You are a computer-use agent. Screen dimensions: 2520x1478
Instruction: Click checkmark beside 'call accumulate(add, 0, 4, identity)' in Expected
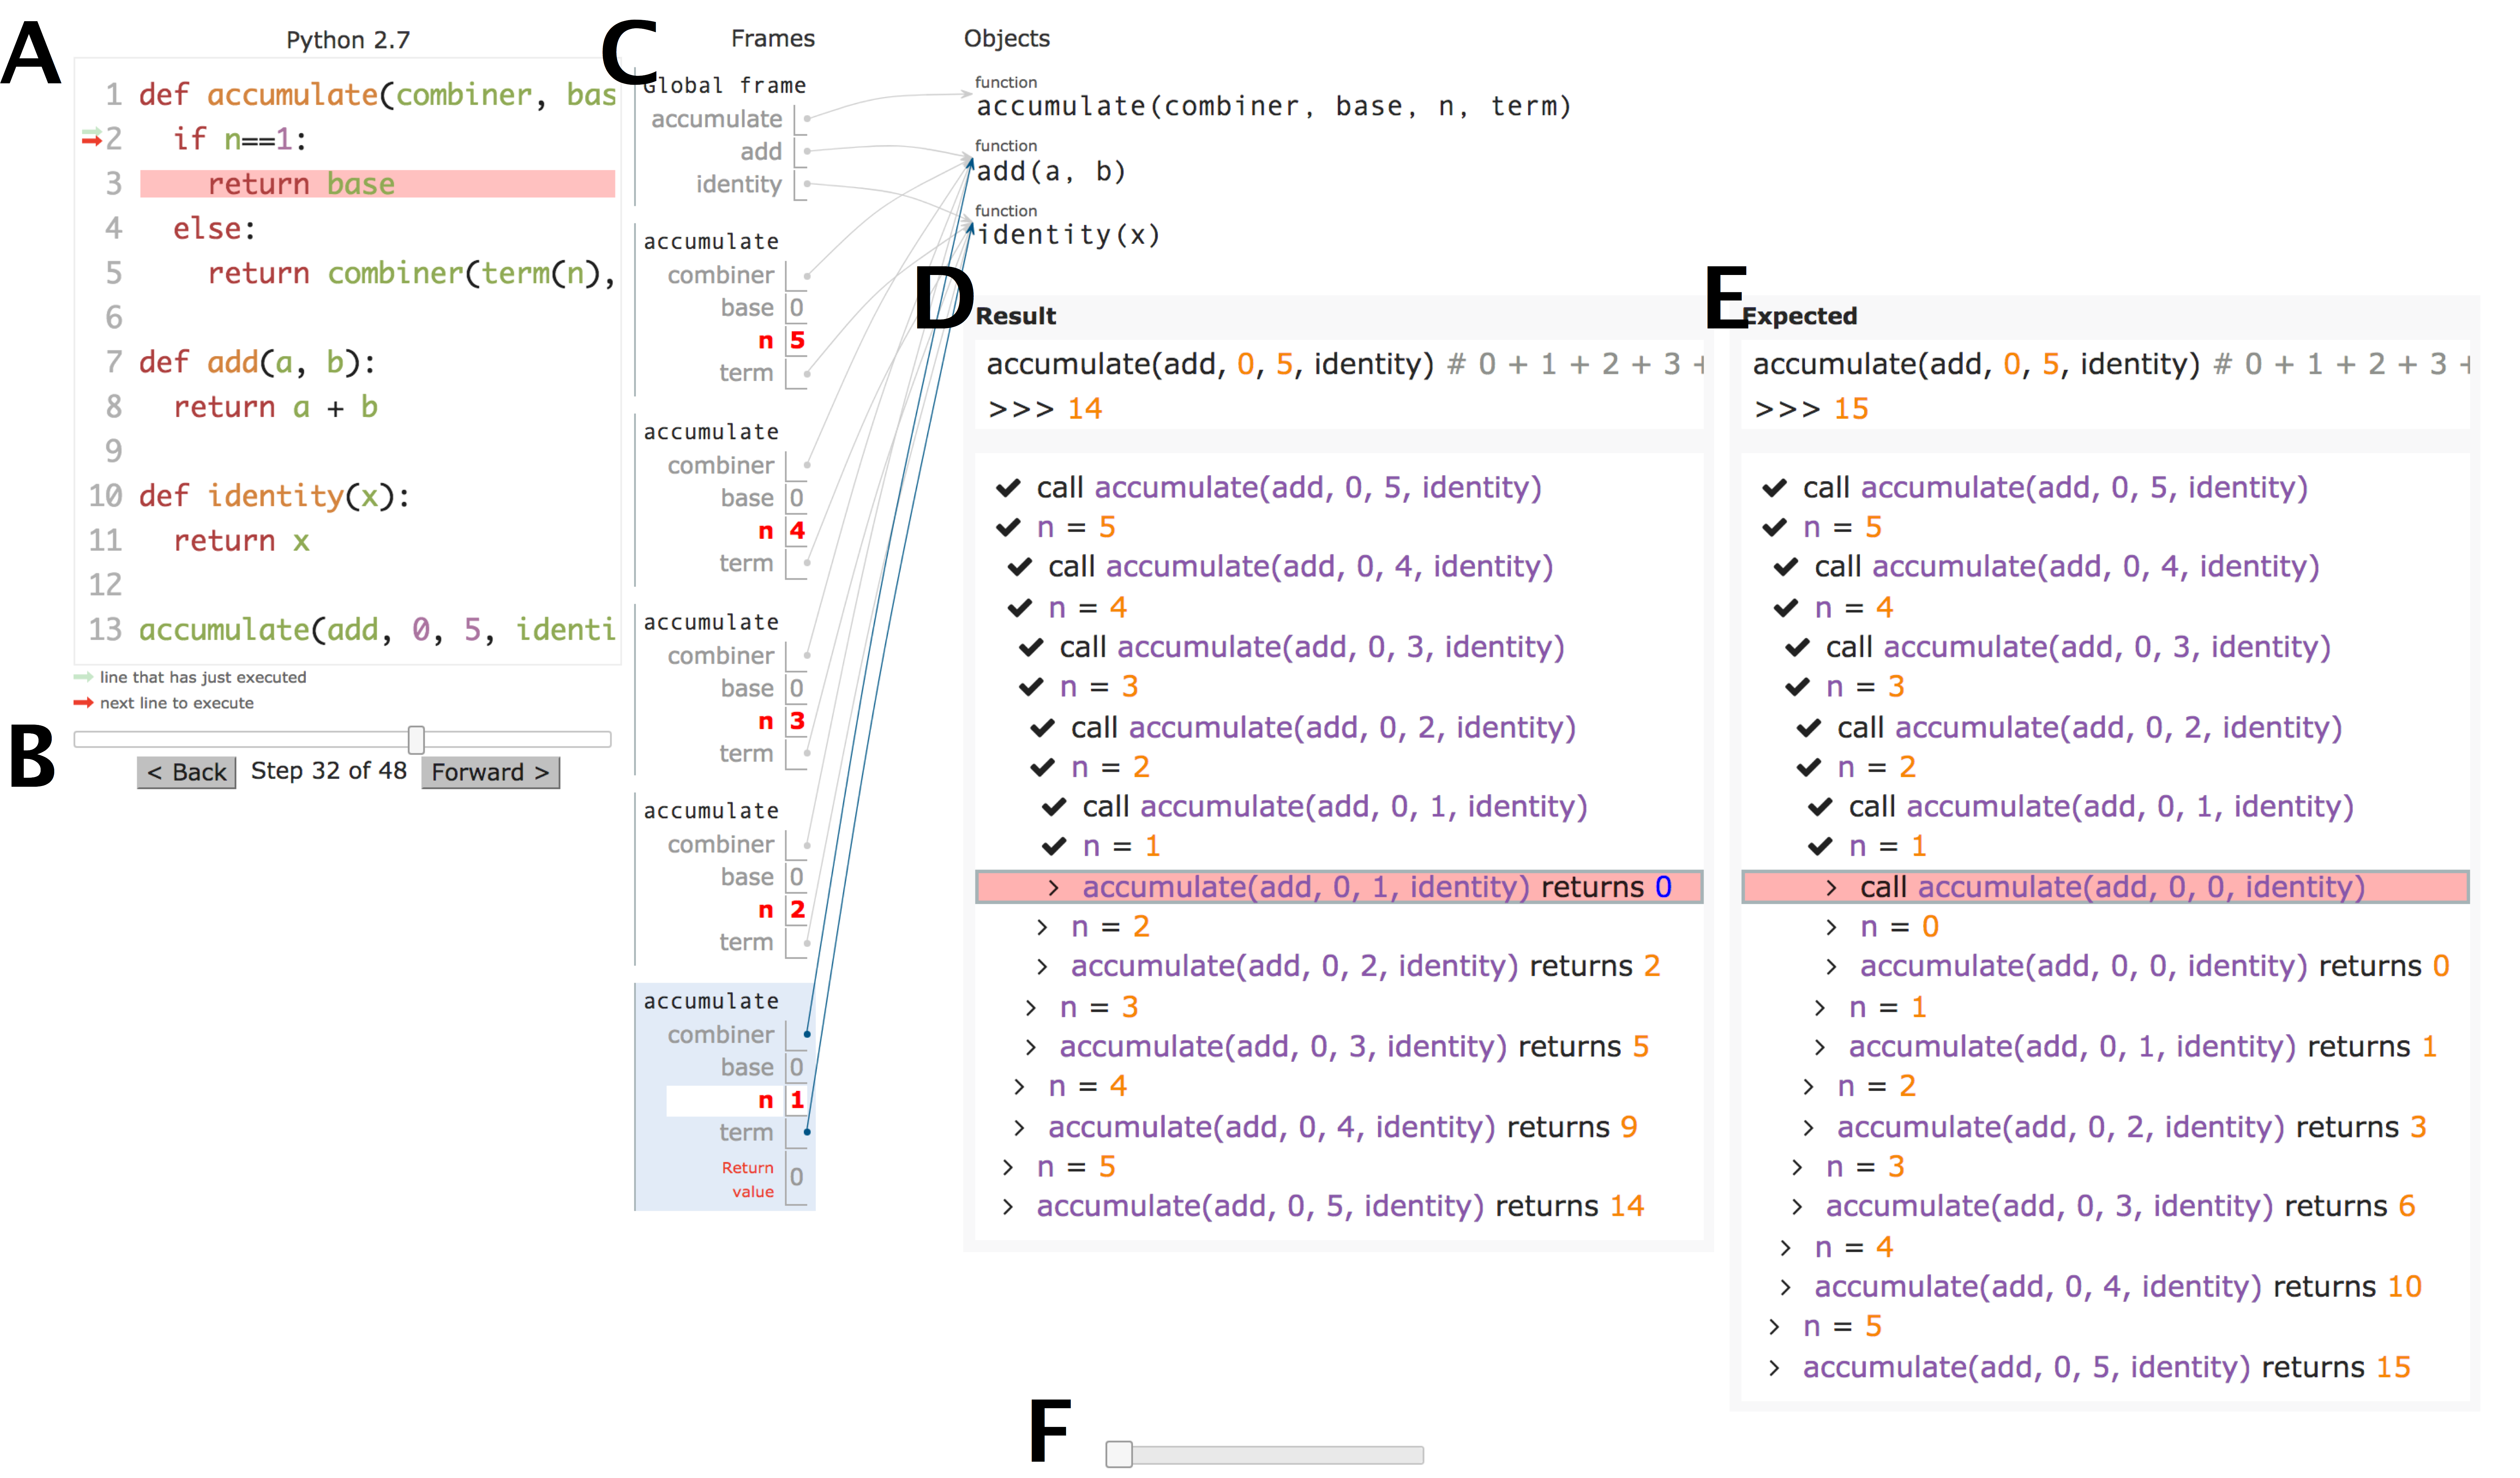[1786, 567]
